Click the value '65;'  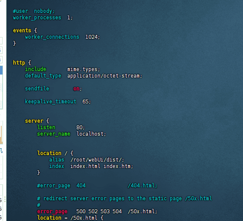(87, 102)
